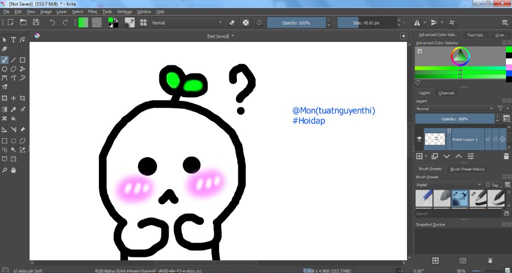This screenshot has height=273, width=512.
Task: Open the Filter menu
Action: pos(92,11)
